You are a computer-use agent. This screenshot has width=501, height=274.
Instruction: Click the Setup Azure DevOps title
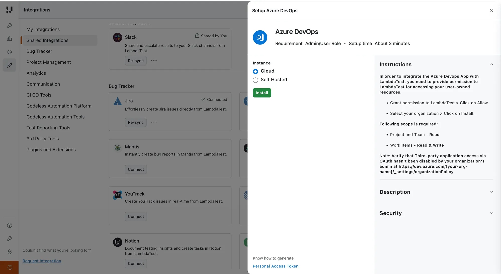tap(275, 11)
